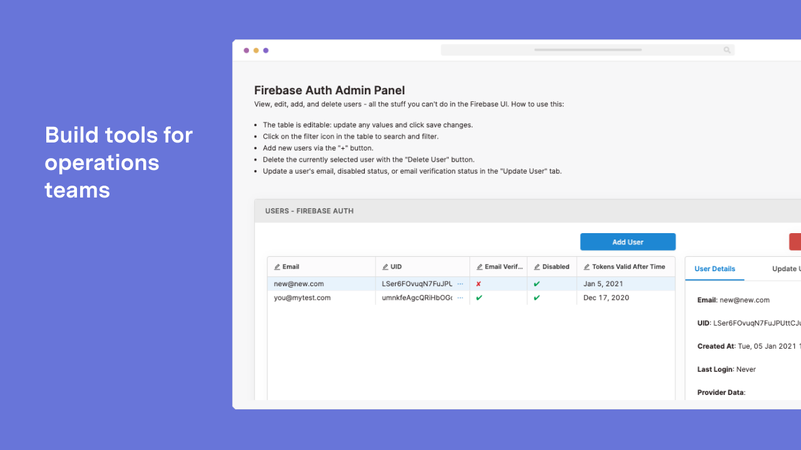Image resolution: width=801 pixels, height=450 pixels.
Task: Click the search icon in the address bar
Action: pos(727,50)
